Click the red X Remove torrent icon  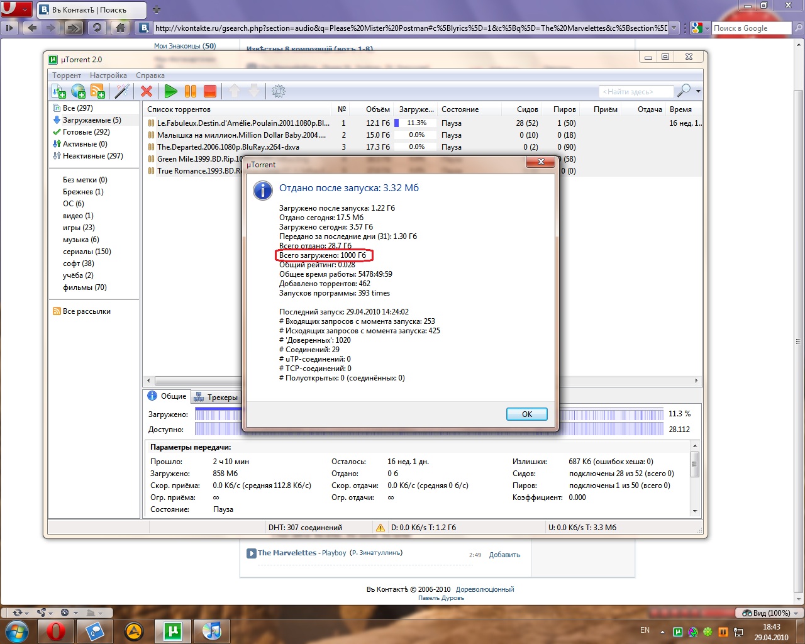tap(147, 91)
